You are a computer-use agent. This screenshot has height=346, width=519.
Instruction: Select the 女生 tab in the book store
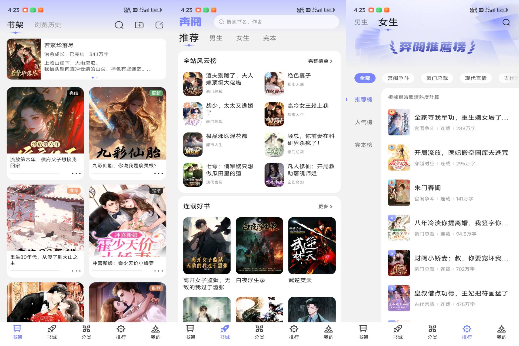tap(243, 38)
